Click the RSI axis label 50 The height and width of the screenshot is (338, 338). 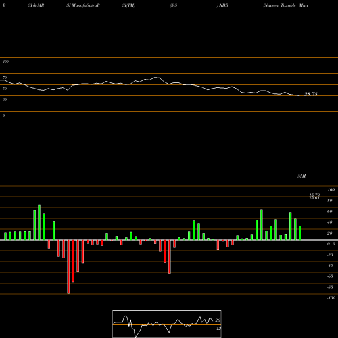5,89
